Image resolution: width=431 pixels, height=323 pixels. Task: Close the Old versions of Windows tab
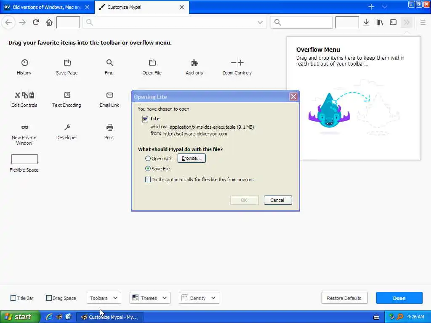(87, 7)
